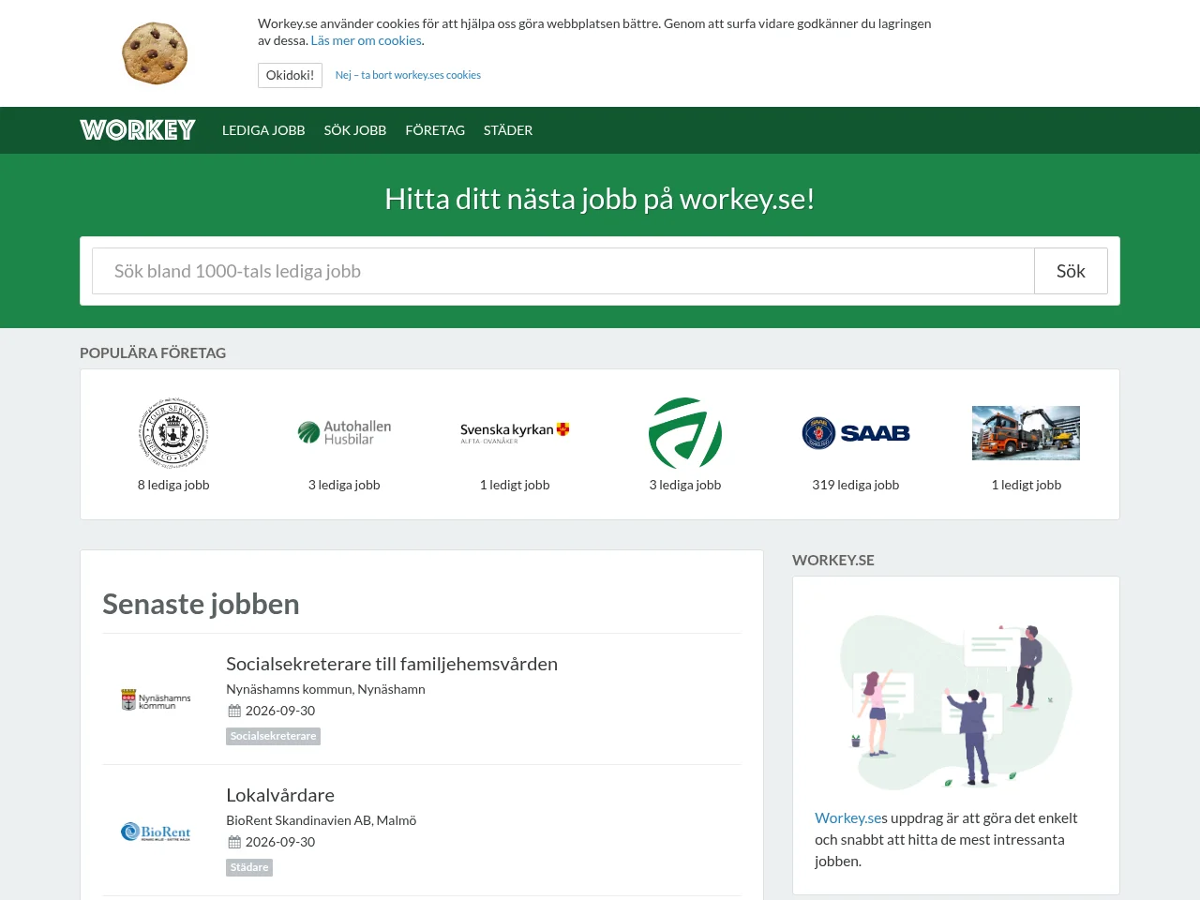Click the Nynäshamns kommun, Nynäshamn text
The width and height of the screenshot is (1200, 900).
(x=325, y=689)
